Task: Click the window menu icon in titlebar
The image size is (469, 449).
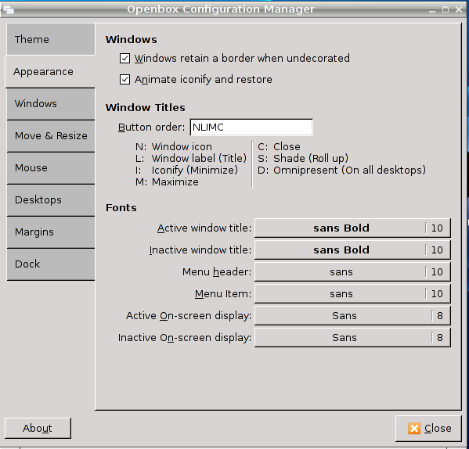Action: (9, 9)
